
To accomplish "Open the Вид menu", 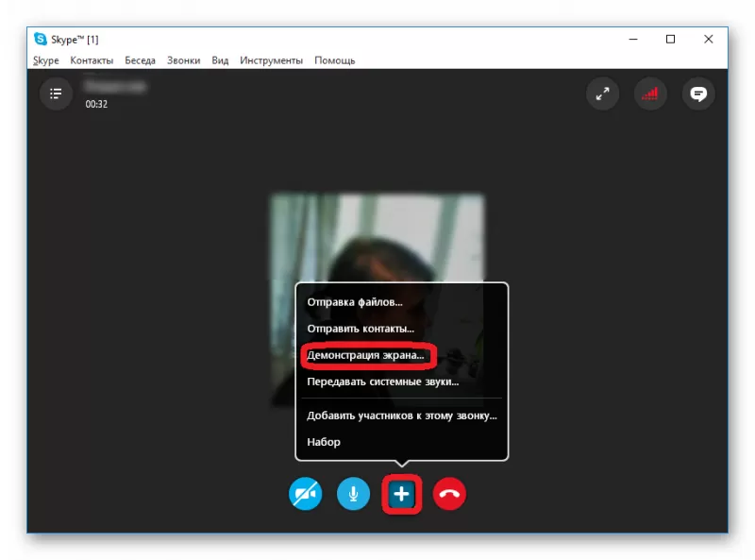I will coord(220,60).
